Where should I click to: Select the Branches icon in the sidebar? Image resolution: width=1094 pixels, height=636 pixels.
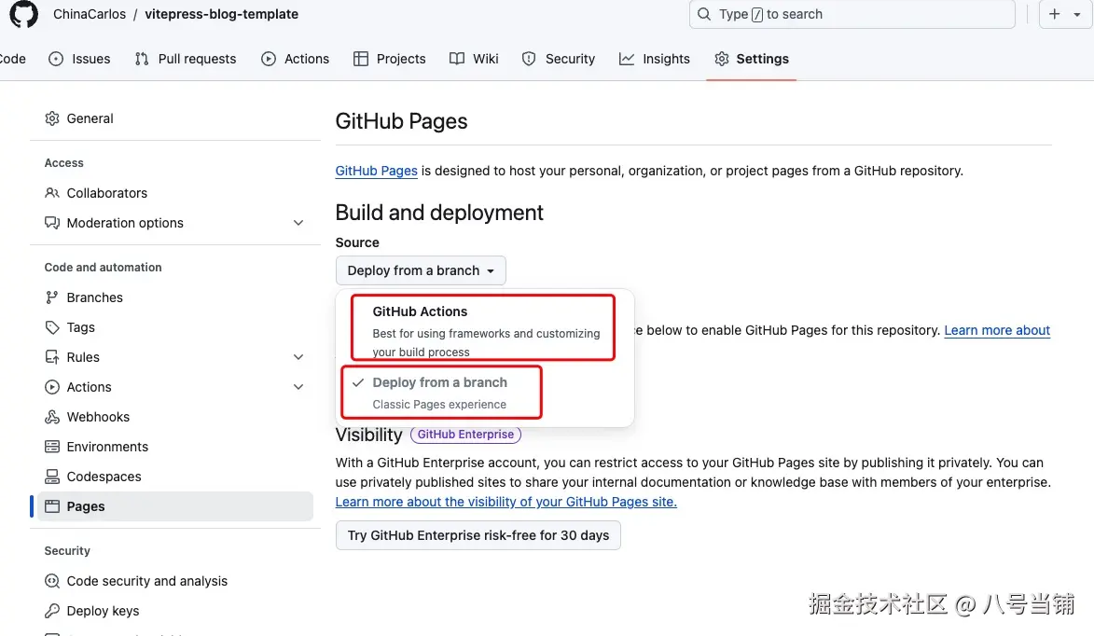[53, 297]
